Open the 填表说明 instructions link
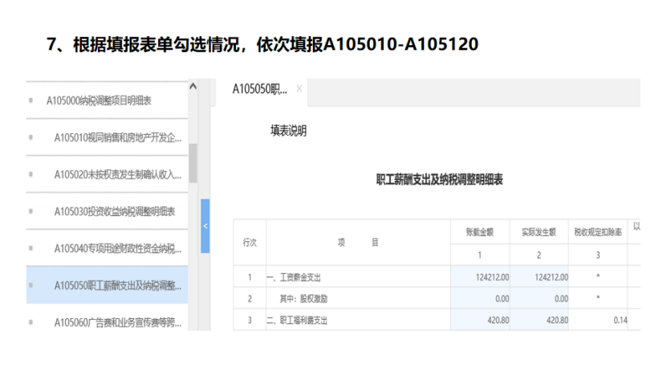The image size is (667, 376). pyautogui.click(x=288, y=131)
